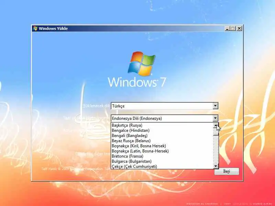Open the Yüklenecek dil dropdown arrow
275x206 pixels.
216,106
